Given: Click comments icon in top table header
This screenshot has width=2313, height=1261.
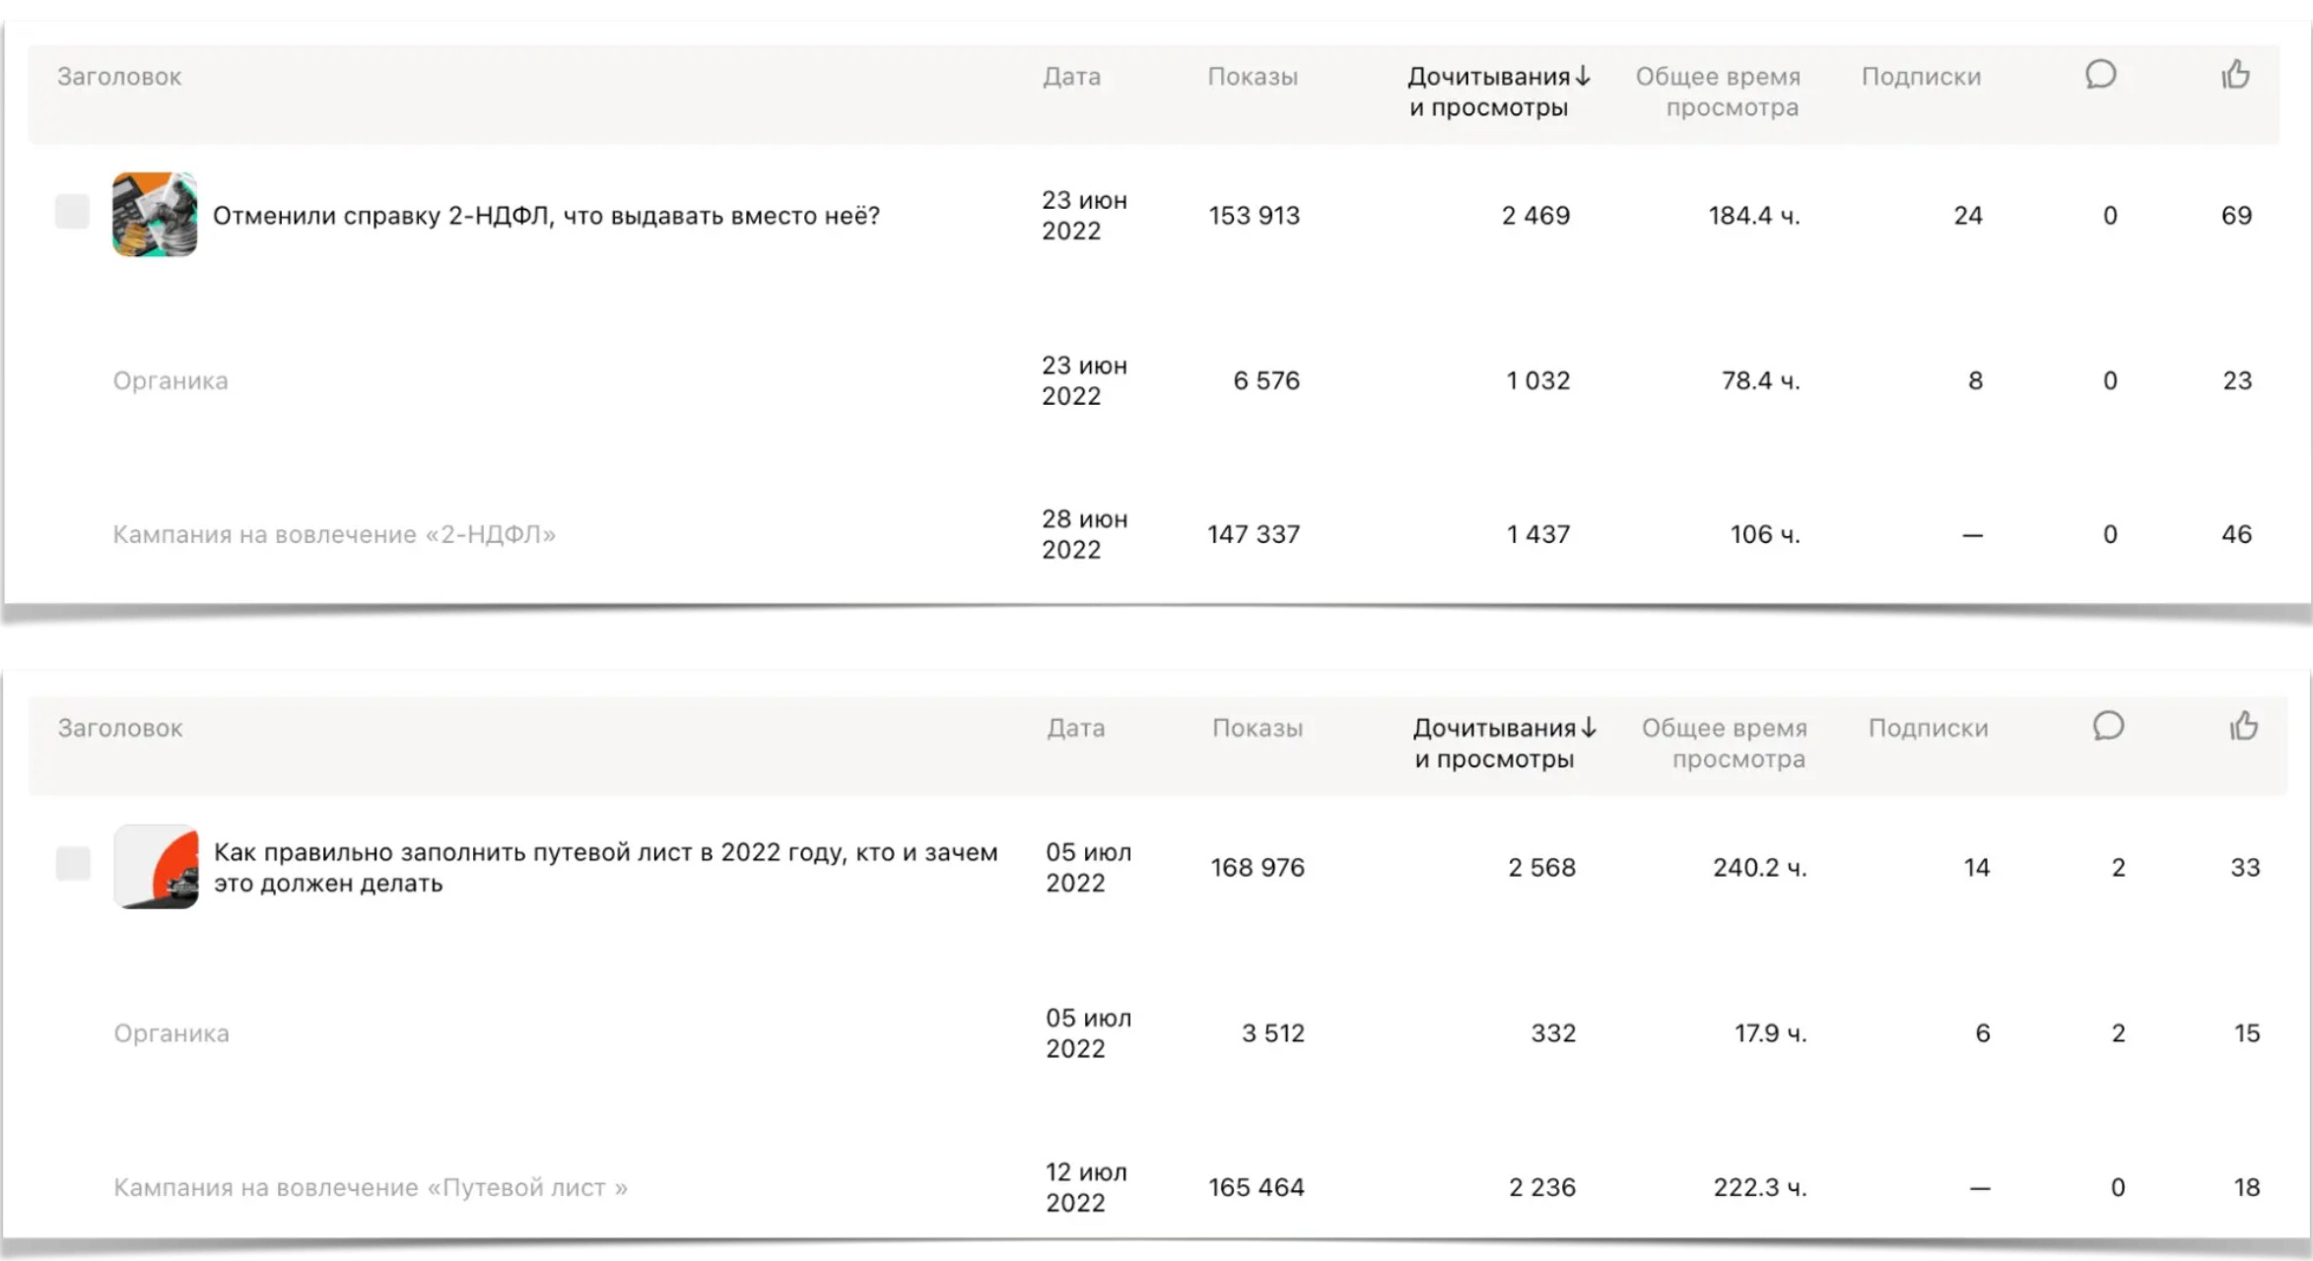Looking at the screenshot, I should [x=2100, y=75].
